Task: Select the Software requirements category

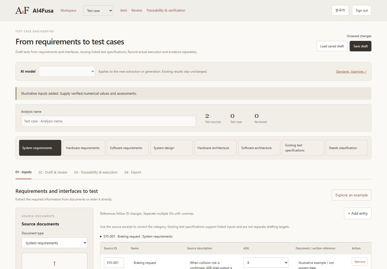Action: pos(128,148)
